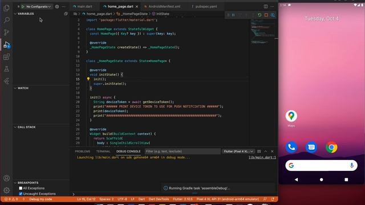Open Chrome on emulator
The width and height of the screenshot is (365, 205).
(x=331, y=147)
